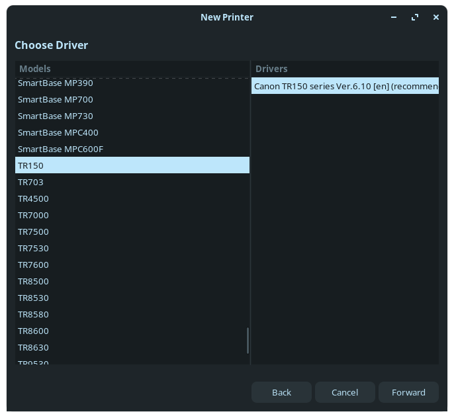Pick SmartBase MP700 in models list
This screenshot has width=454, height=418.
(56, 99)
